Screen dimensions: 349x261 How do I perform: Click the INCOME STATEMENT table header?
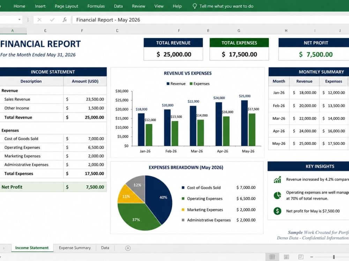pos(53,72)
